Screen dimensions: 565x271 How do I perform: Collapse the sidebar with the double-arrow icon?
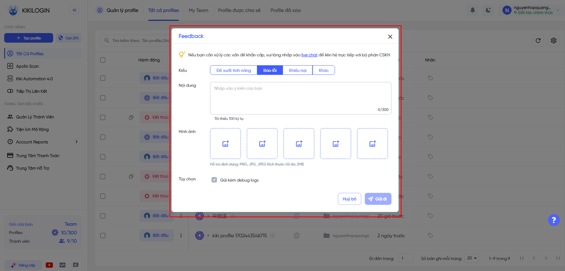[x=74, y=10]
